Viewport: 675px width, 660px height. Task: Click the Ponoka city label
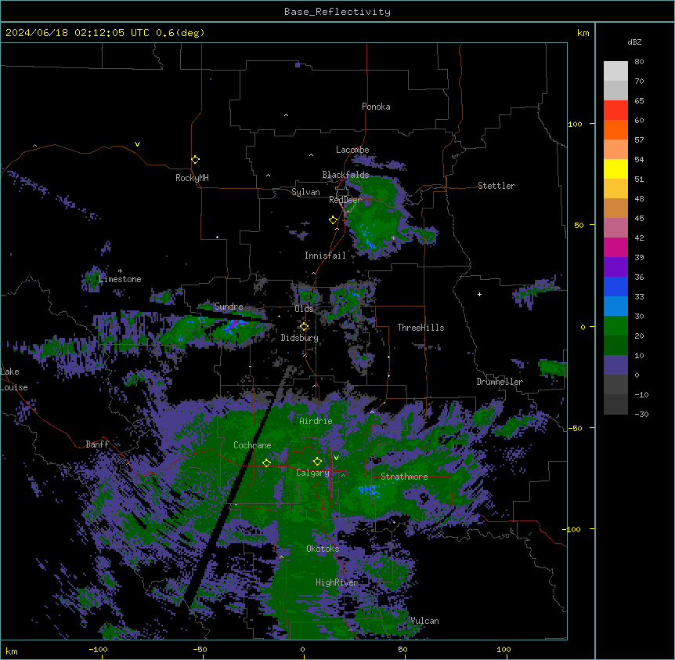[376, 107]
